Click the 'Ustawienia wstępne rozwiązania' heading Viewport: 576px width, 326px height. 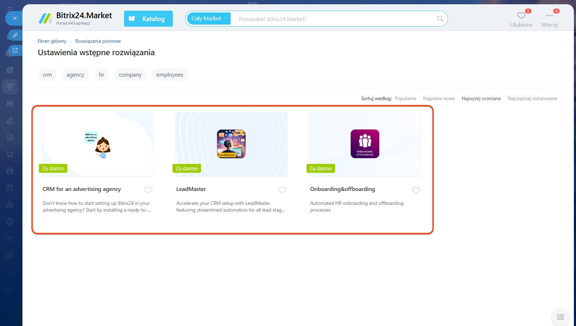96,52
